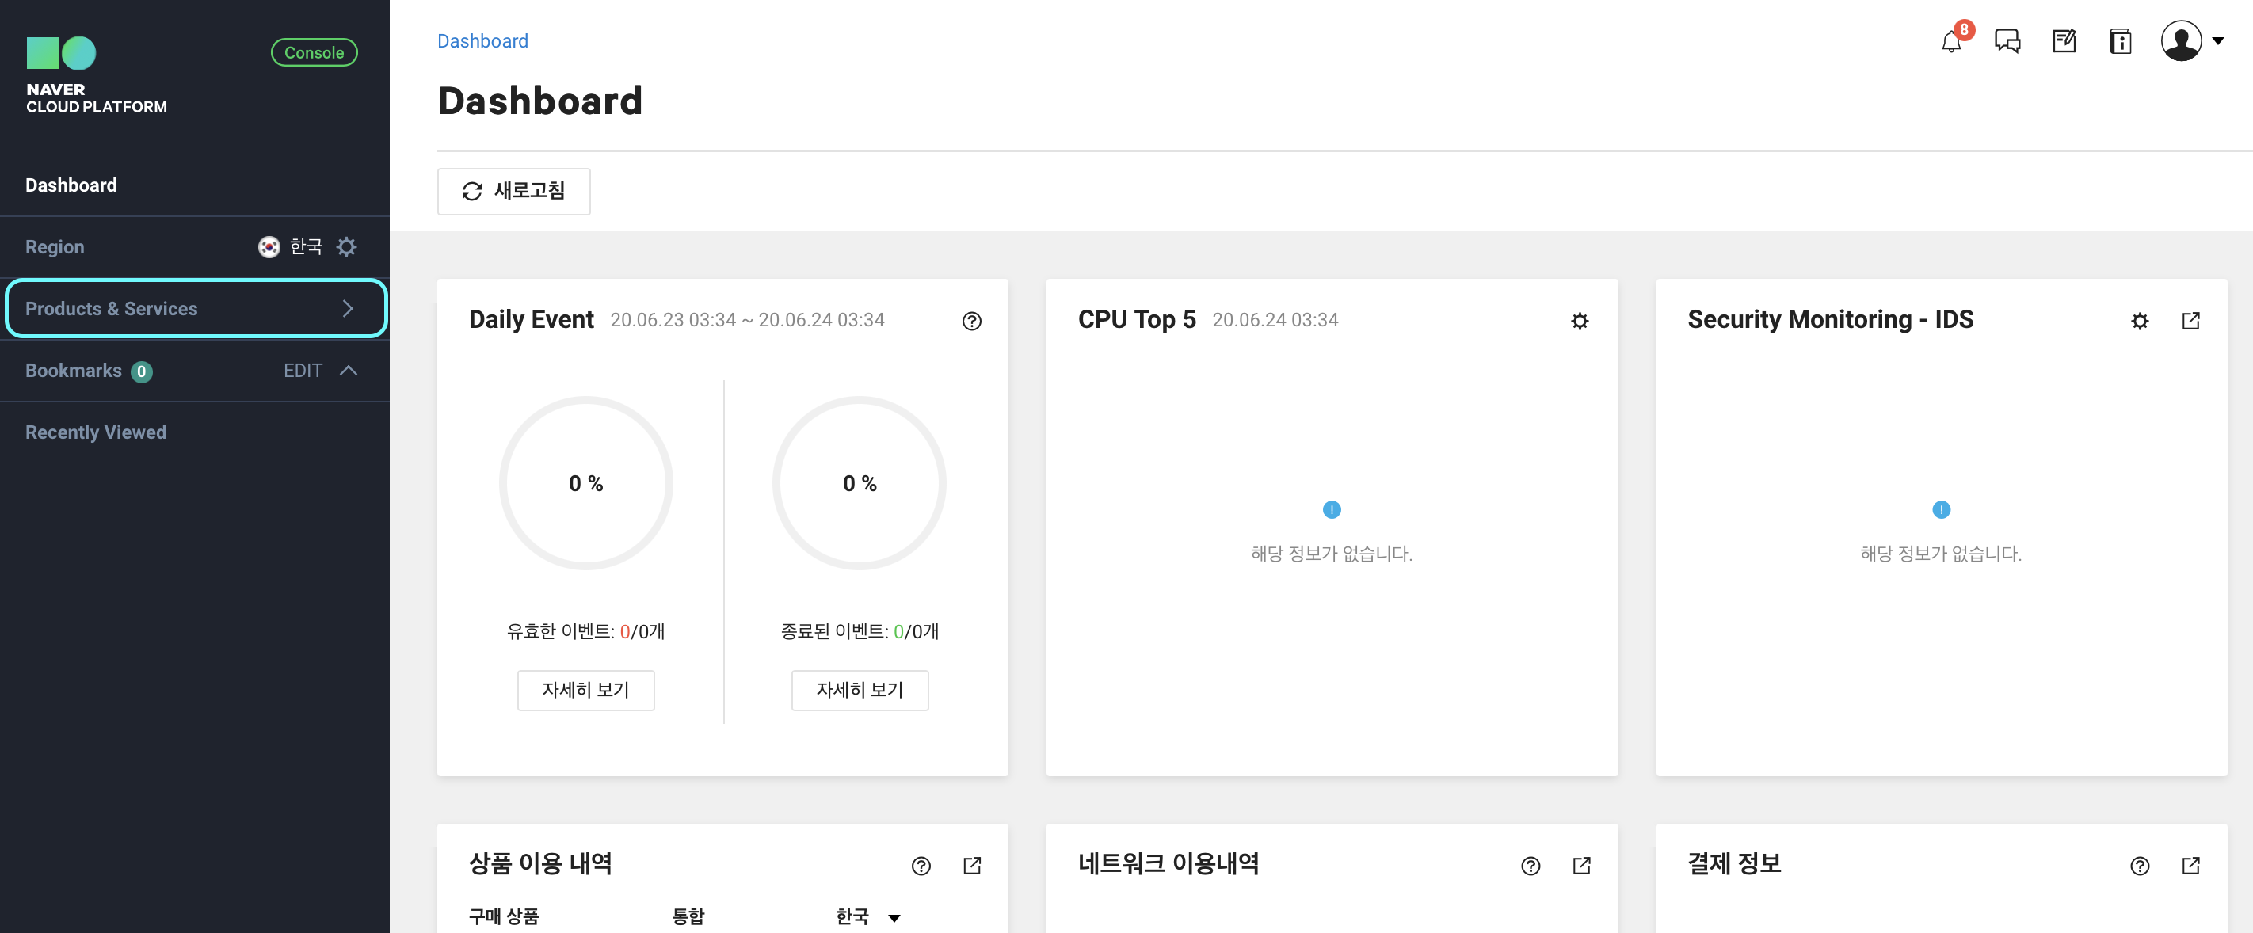Open Security Monitoring IDS external link icon
The width and height of the screenshot is (2253, 933).
2190,321
